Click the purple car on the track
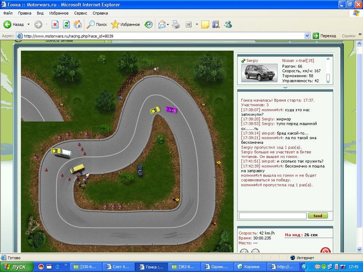The height and width of the screenshot is (272, 363). pyautogui.click(x=171, y=110)
